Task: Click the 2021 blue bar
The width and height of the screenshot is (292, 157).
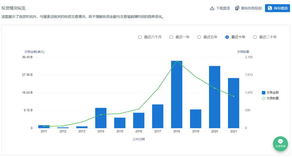Action: click(x=234, y=103)
